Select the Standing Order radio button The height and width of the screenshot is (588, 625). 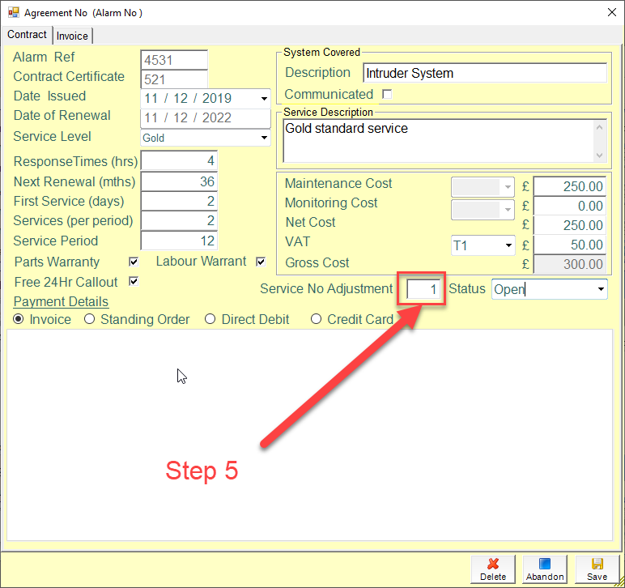(x=89, y=319)
